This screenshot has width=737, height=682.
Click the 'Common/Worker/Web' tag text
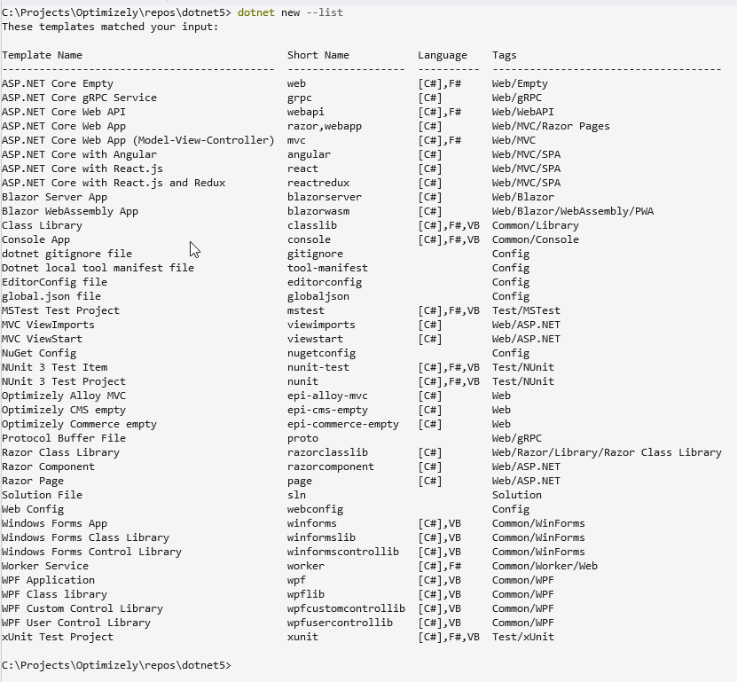click(545, 566)
